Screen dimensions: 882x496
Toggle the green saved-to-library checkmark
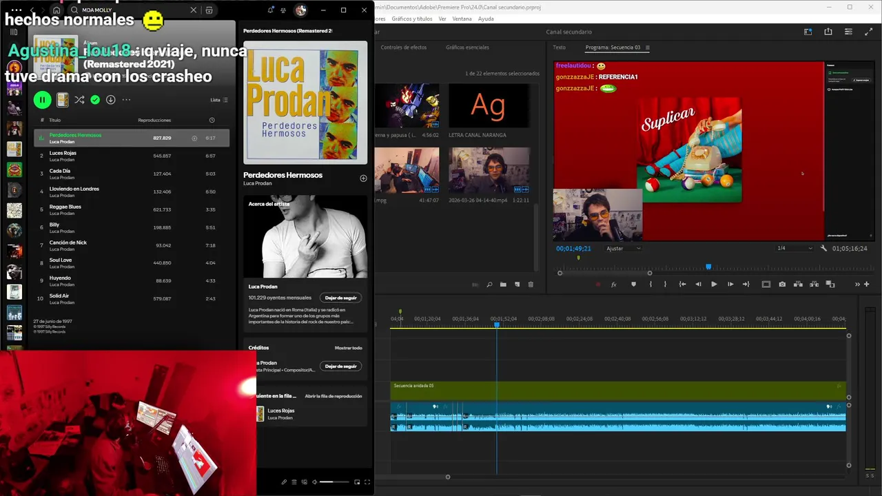pos(95,100)
